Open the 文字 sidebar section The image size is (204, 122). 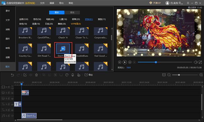(8, 20)
